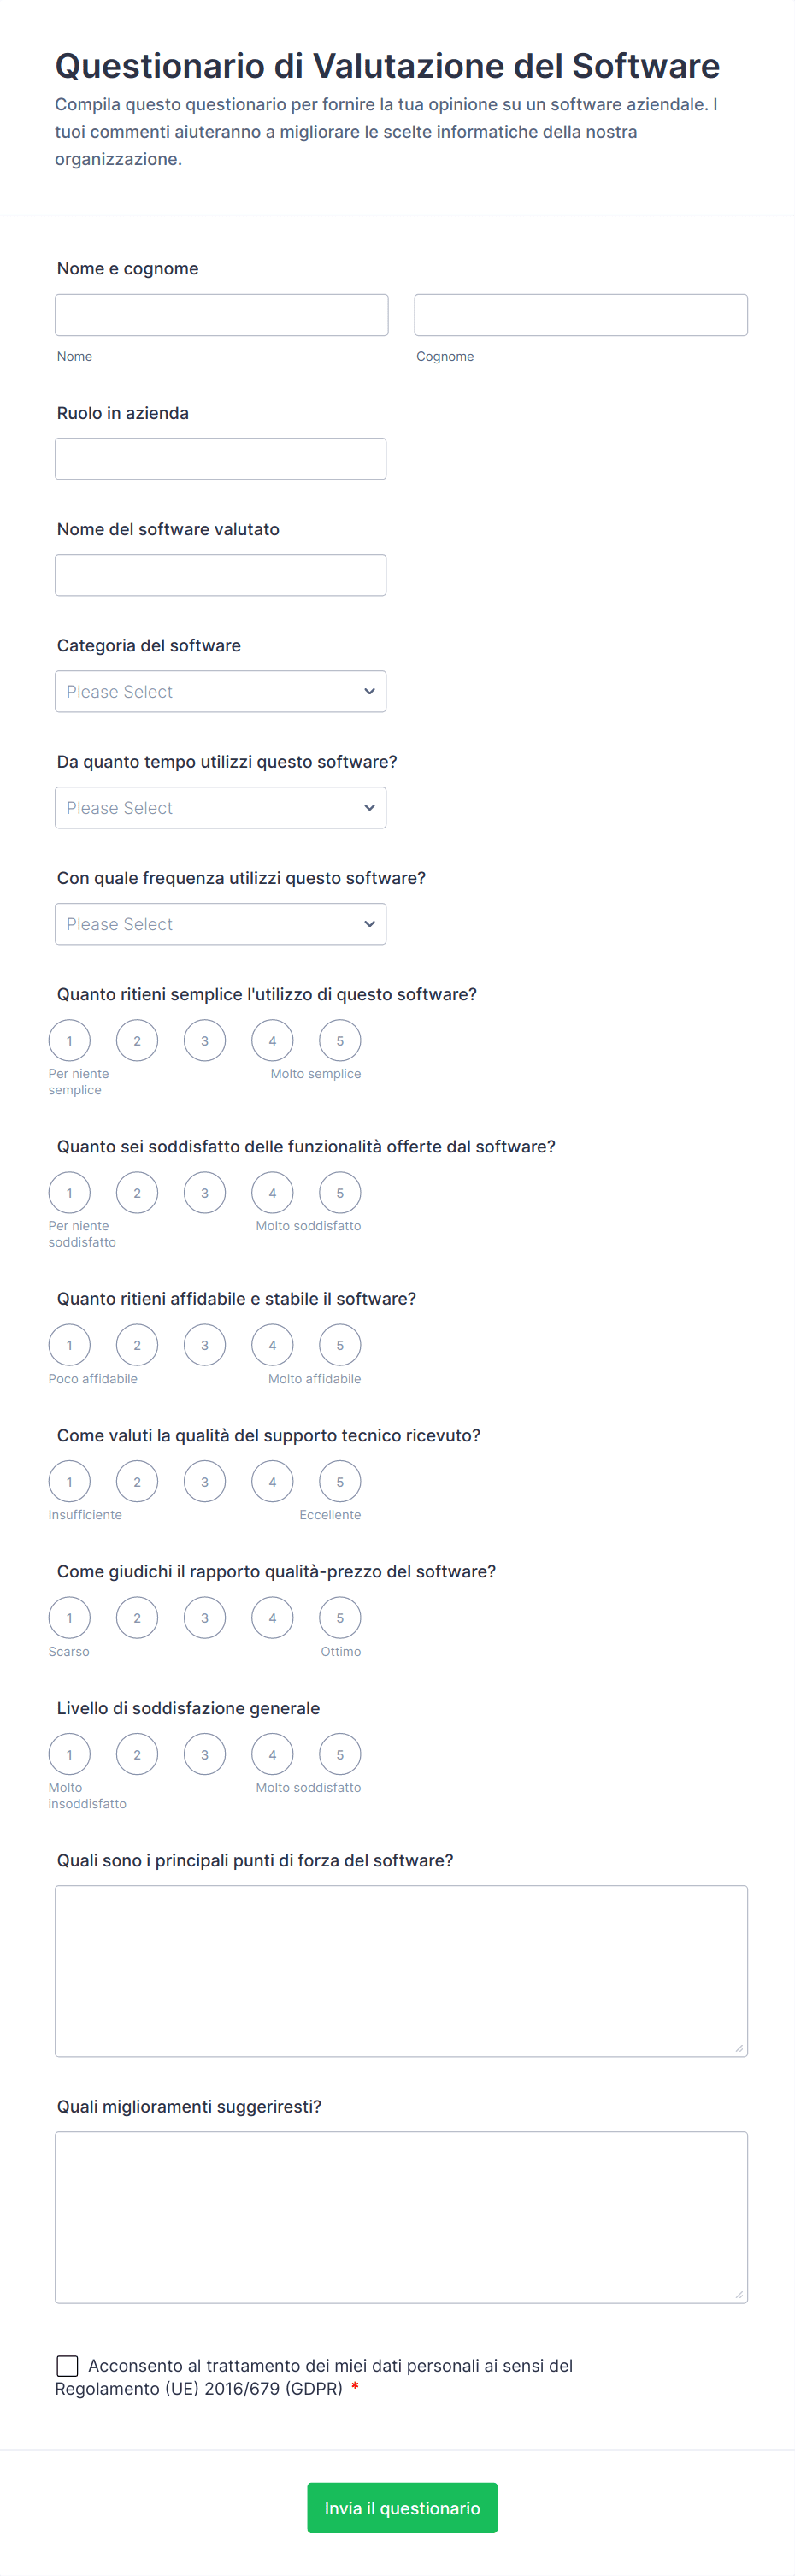Choose 3 for software reliability
Screen dimensions: 795x2576
pyautogui.click(x=205, y=1345)
